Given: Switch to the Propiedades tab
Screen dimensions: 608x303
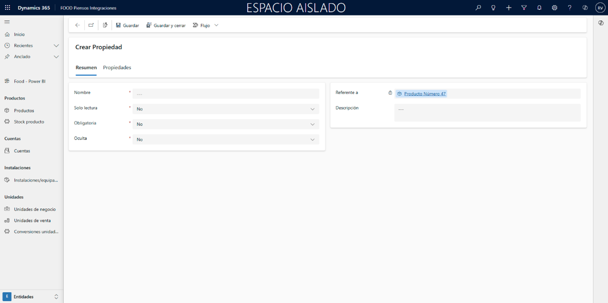Looking at the screenshot, I should tap(117, 68).
